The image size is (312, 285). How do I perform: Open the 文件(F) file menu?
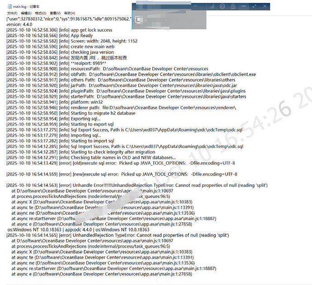tap(12, 13)
